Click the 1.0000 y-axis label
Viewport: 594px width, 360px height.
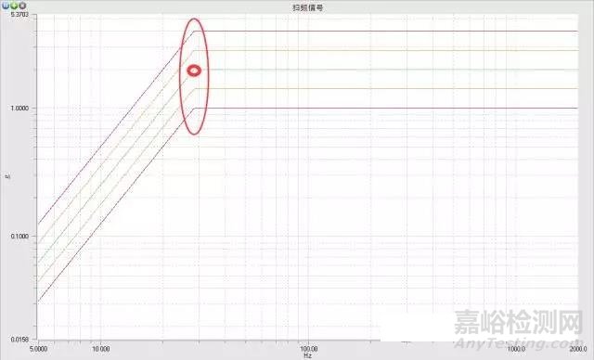coord(19,109)
